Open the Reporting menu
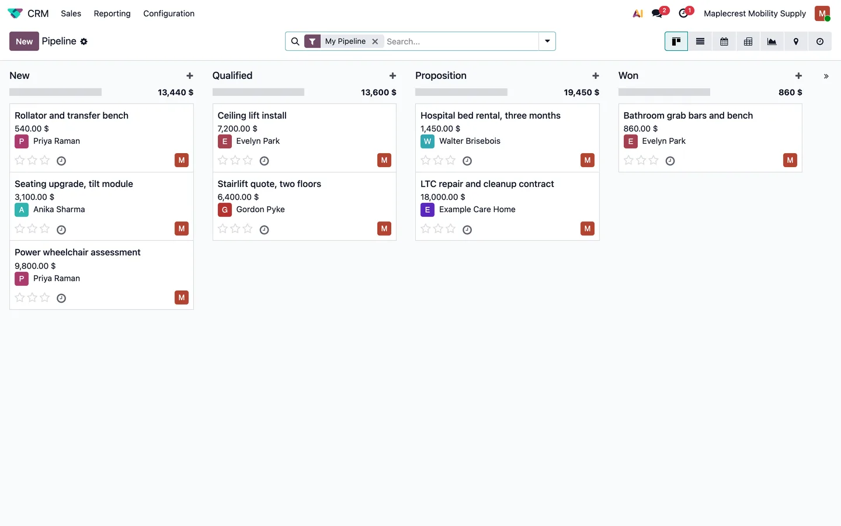Image resolution: width=841 pixels, height=526 pixels. pyautogui.click(x=112, y=13)
